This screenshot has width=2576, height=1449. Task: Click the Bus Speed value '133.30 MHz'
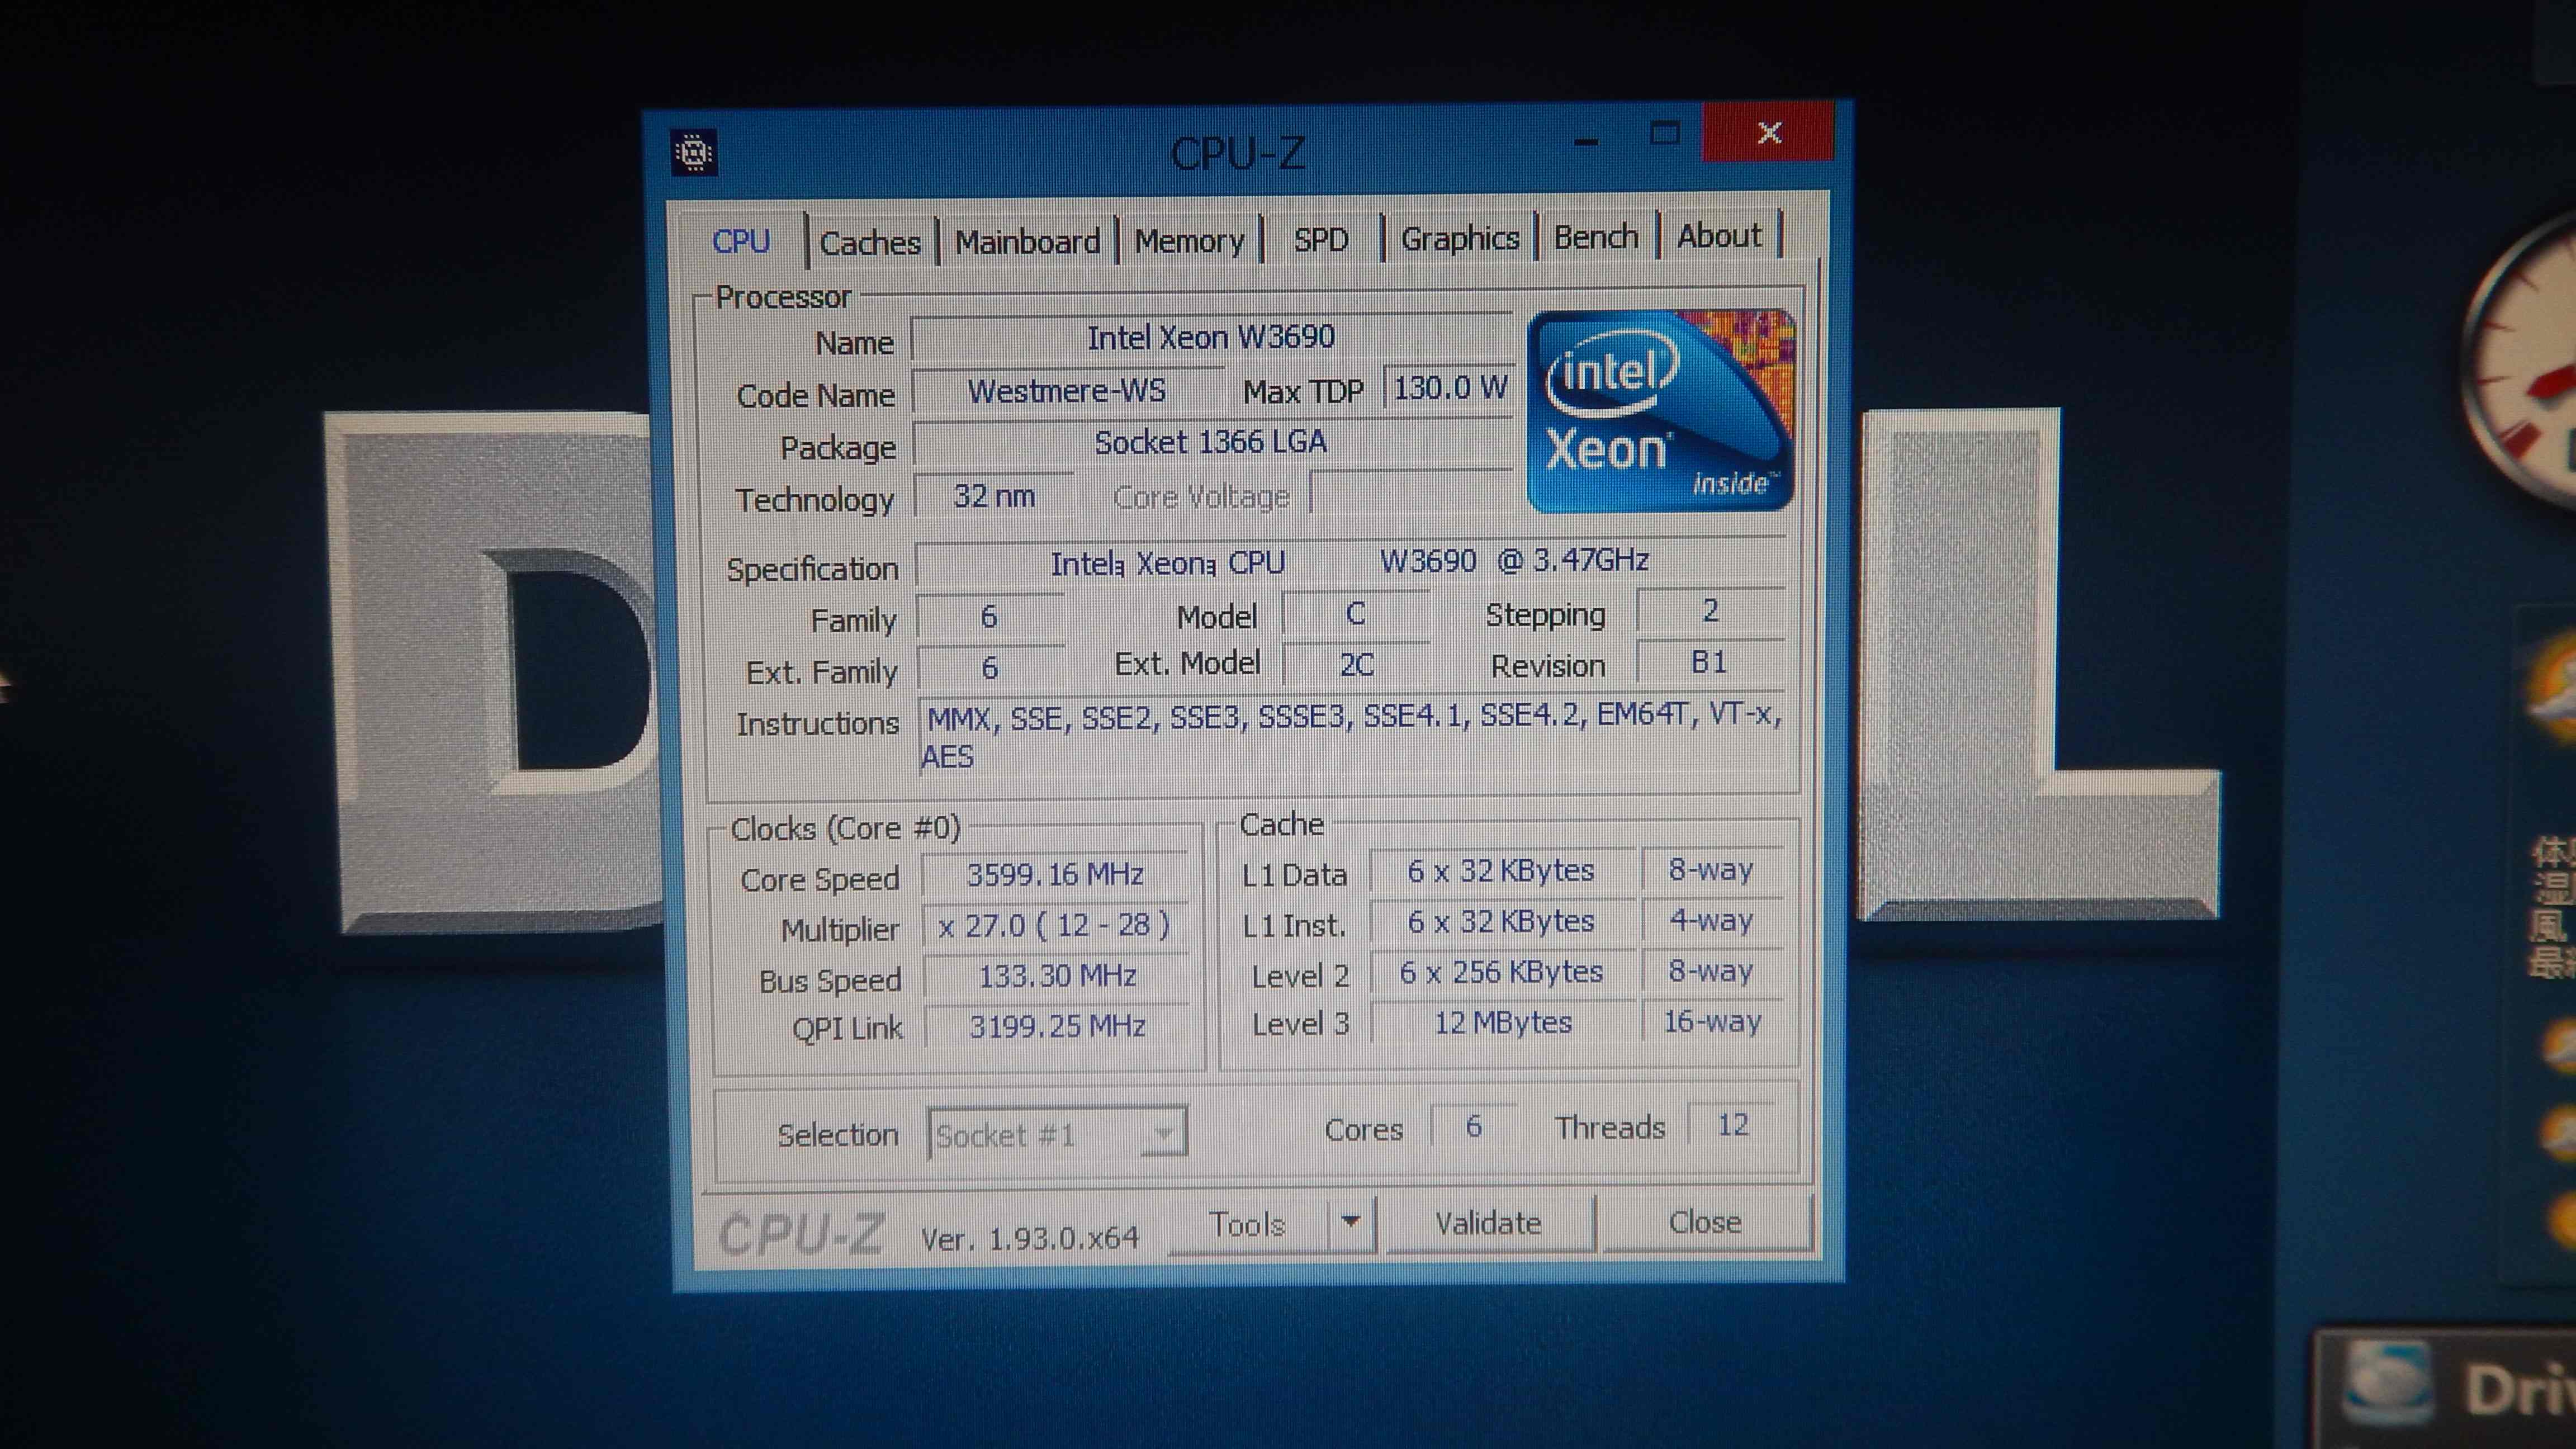(x=1057, y=976)
